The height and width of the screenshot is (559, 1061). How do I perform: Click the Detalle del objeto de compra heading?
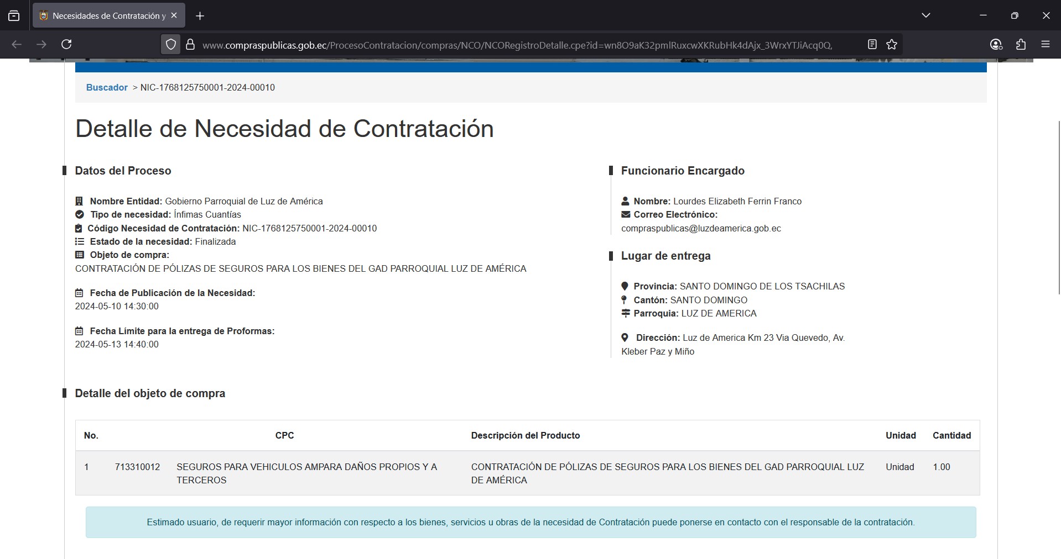150,393
